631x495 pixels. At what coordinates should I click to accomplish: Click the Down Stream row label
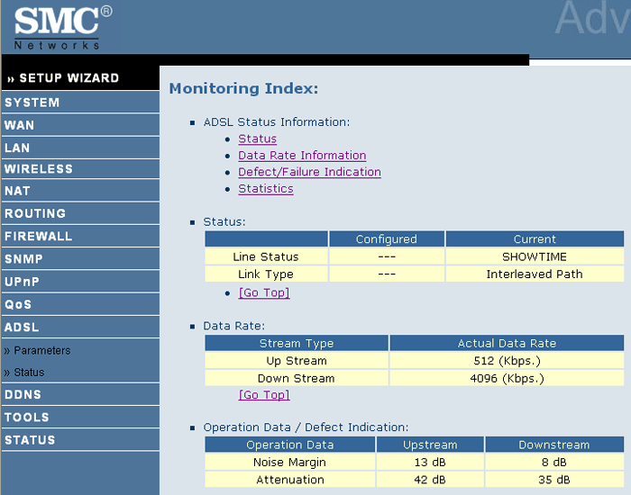click(x=297, y=378)
